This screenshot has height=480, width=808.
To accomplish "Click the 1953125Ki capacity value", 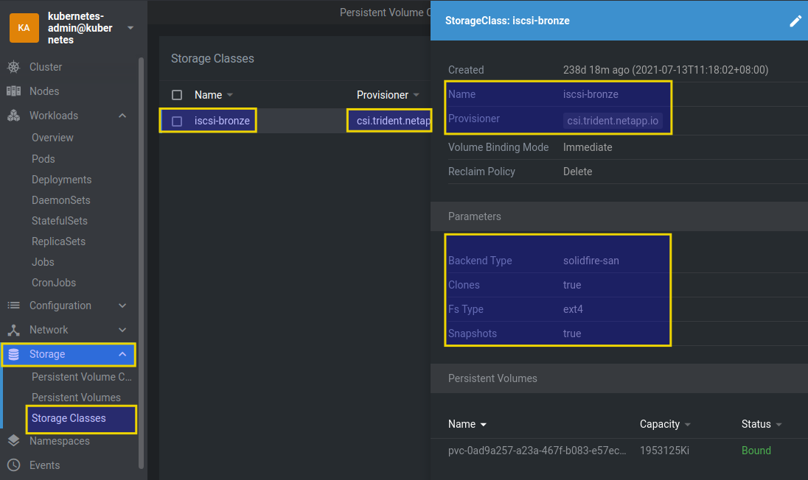I will click(x=664, y=451).
